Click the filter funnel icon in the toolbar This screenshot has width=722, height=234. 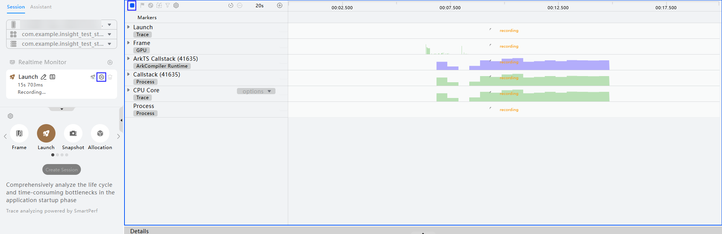168,5
